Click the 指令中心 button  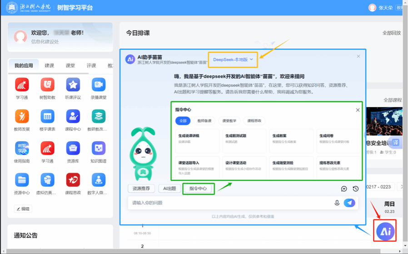point(198,189)
